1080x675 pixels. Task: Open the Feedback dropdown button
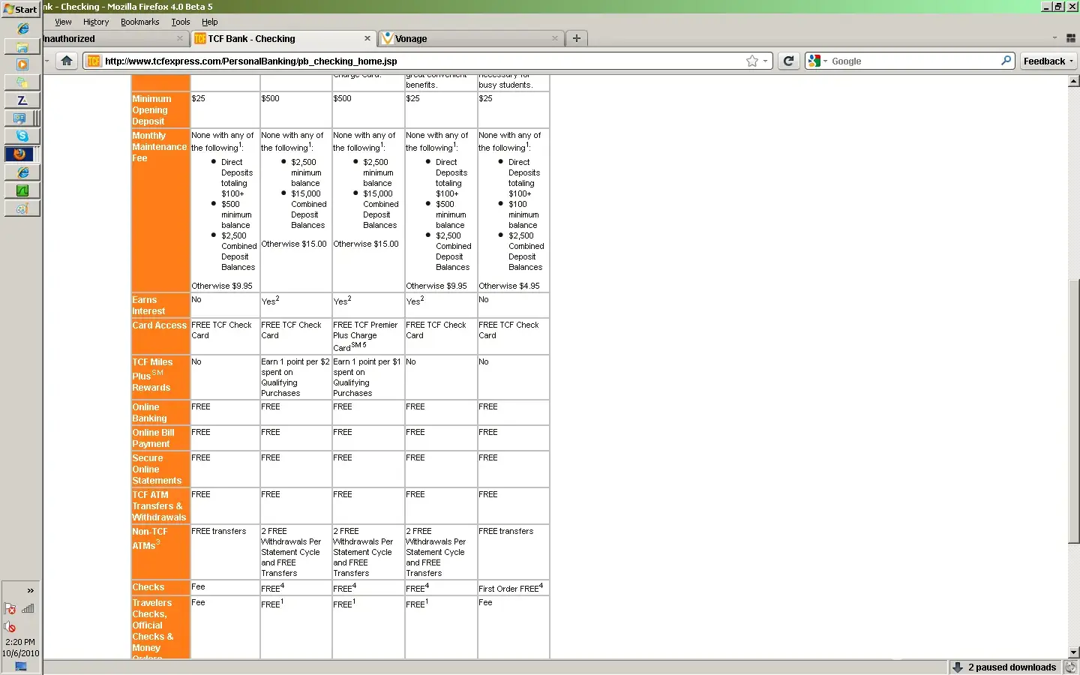click(x=1048, y=61)
